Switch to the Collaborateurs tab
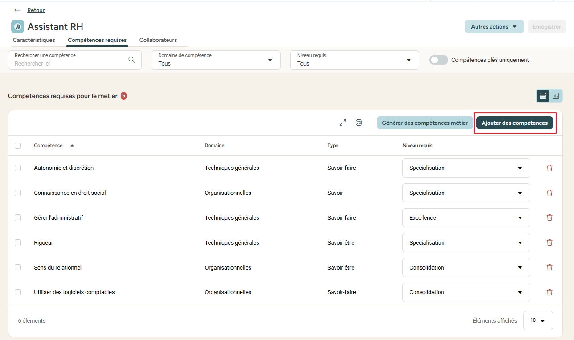This screenshot has height=340, width=574. pos(158,40)
